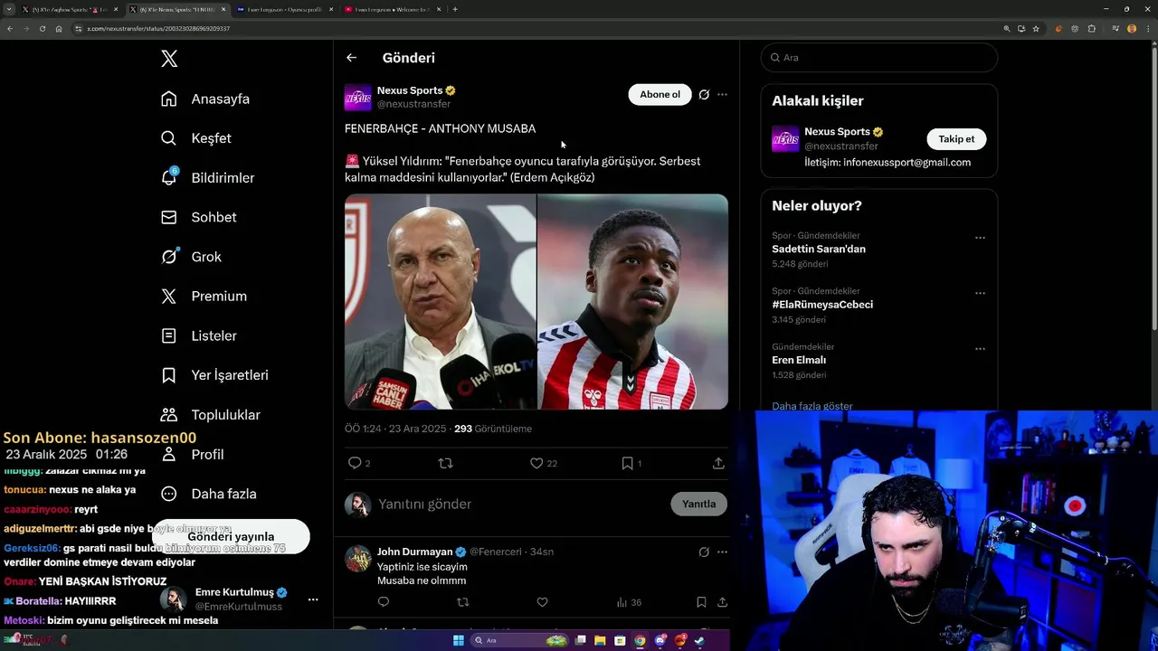
Task: Open File Explorer from taskbar
Action: point(599,641)
